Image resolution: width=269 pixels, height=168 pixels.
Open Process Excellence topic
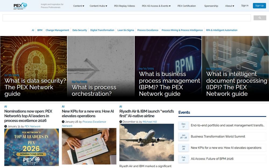pos(148,30)
